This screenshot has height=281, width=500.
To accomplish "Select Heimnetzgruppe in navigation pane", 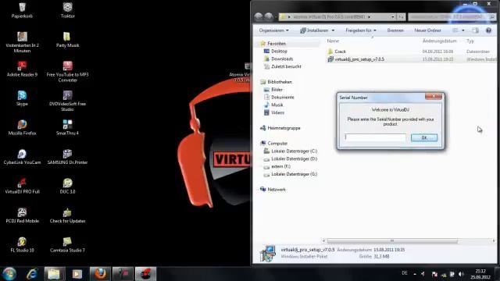I will tap(284, 128).
